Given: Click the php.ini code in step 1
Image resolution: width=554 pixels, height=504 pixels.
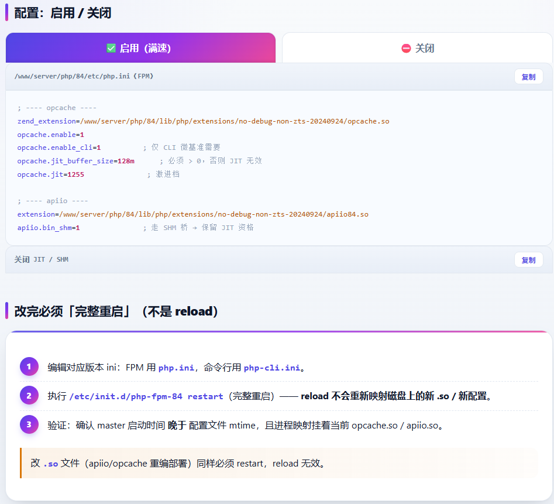Looking at the screenshot, I should click(176, 368).
